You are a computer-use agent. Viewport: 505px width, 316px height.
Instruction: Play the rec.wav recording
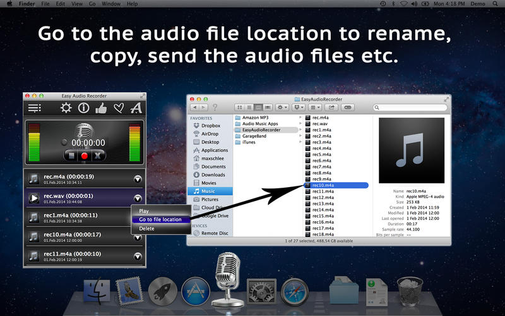[34, 198]
